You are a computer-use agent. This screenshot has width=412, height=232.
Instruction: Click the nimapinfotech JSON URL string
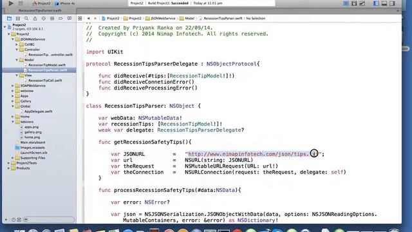point(253,154)
